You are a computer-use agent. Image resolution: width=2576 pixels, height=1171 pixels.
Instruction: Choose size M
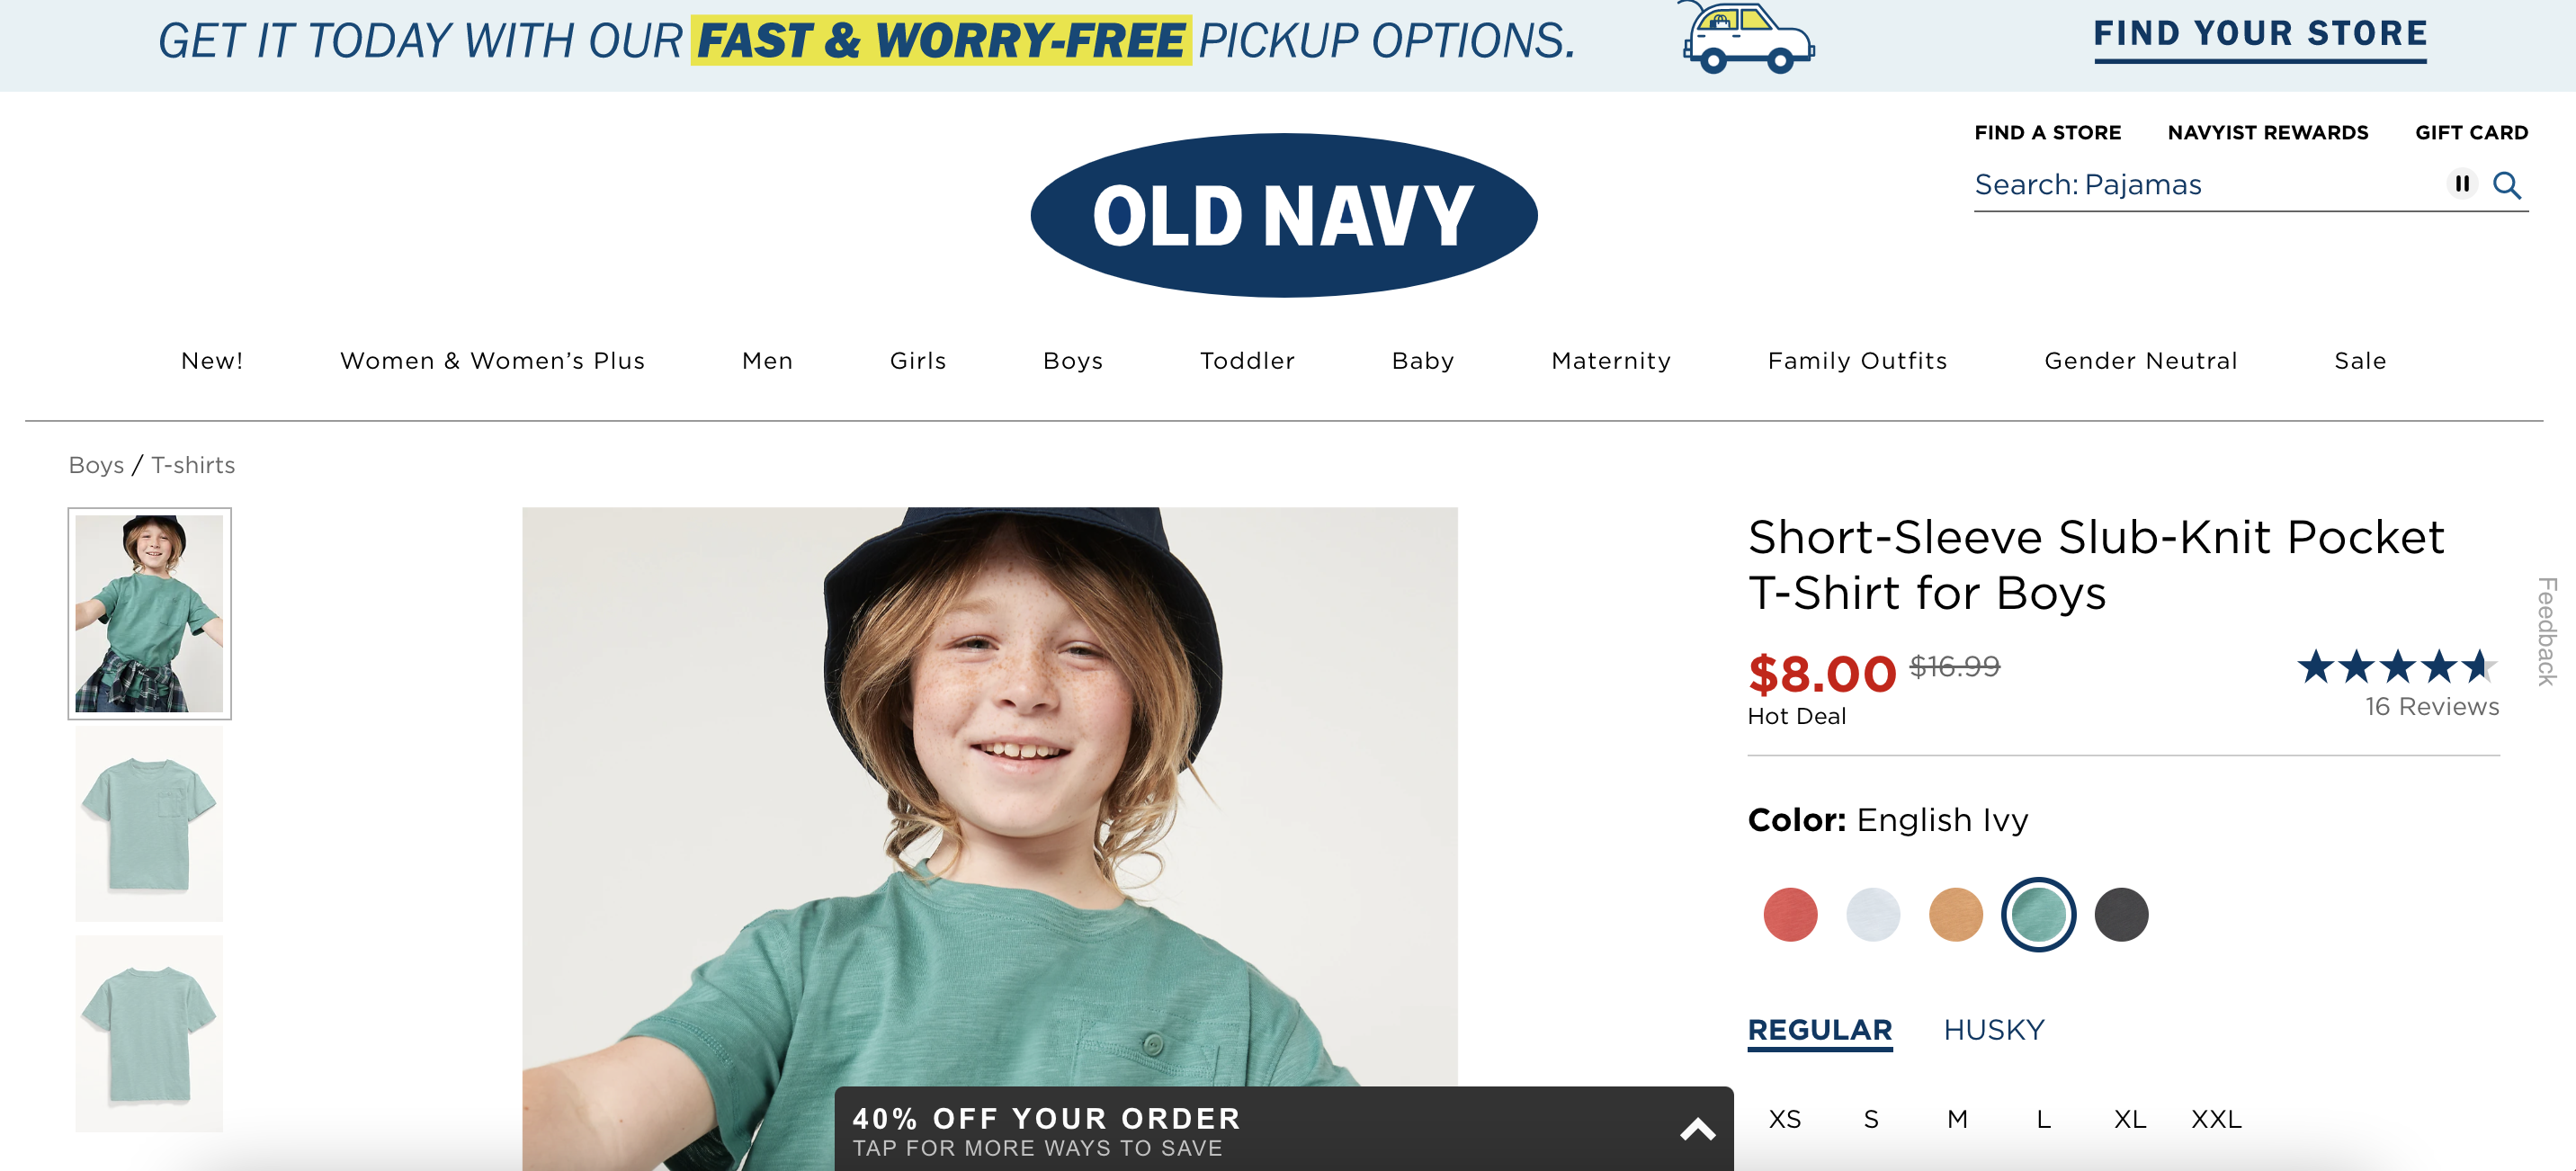[x=1957, y=1119]
